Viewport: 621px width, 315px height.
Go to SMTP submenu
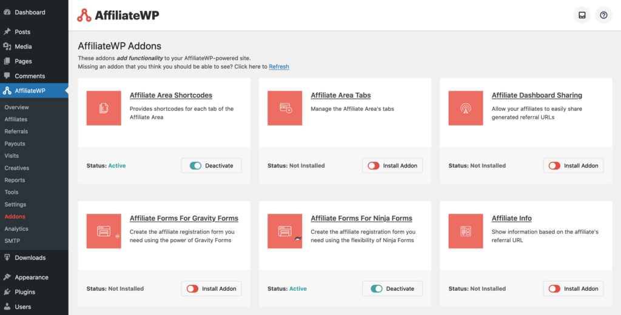coord(12,240)
